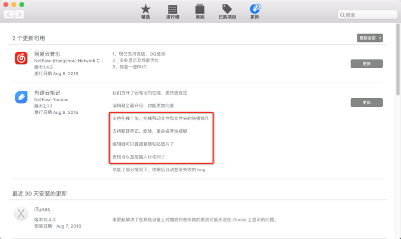Open the dropdown arrow beside 更新全部
This screenshot has width=401, height=239.
tap(380, 38)
